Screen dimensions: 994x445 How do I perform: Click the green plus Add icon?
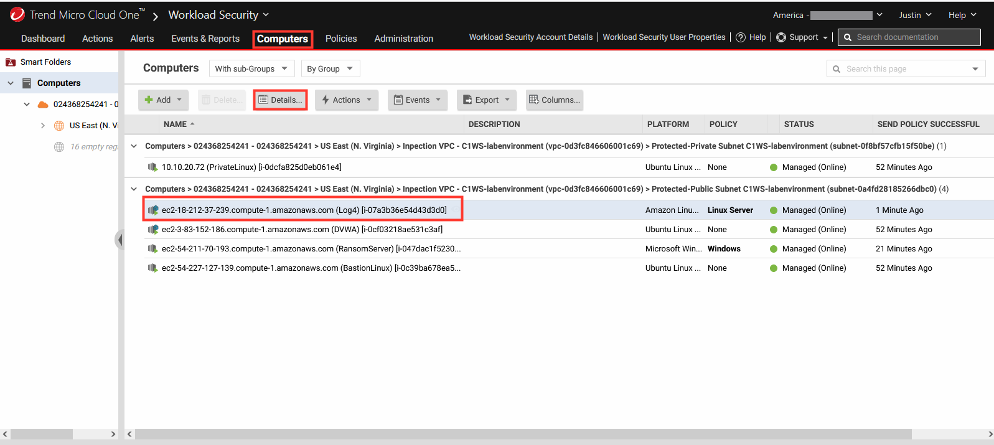pos(149,100)
